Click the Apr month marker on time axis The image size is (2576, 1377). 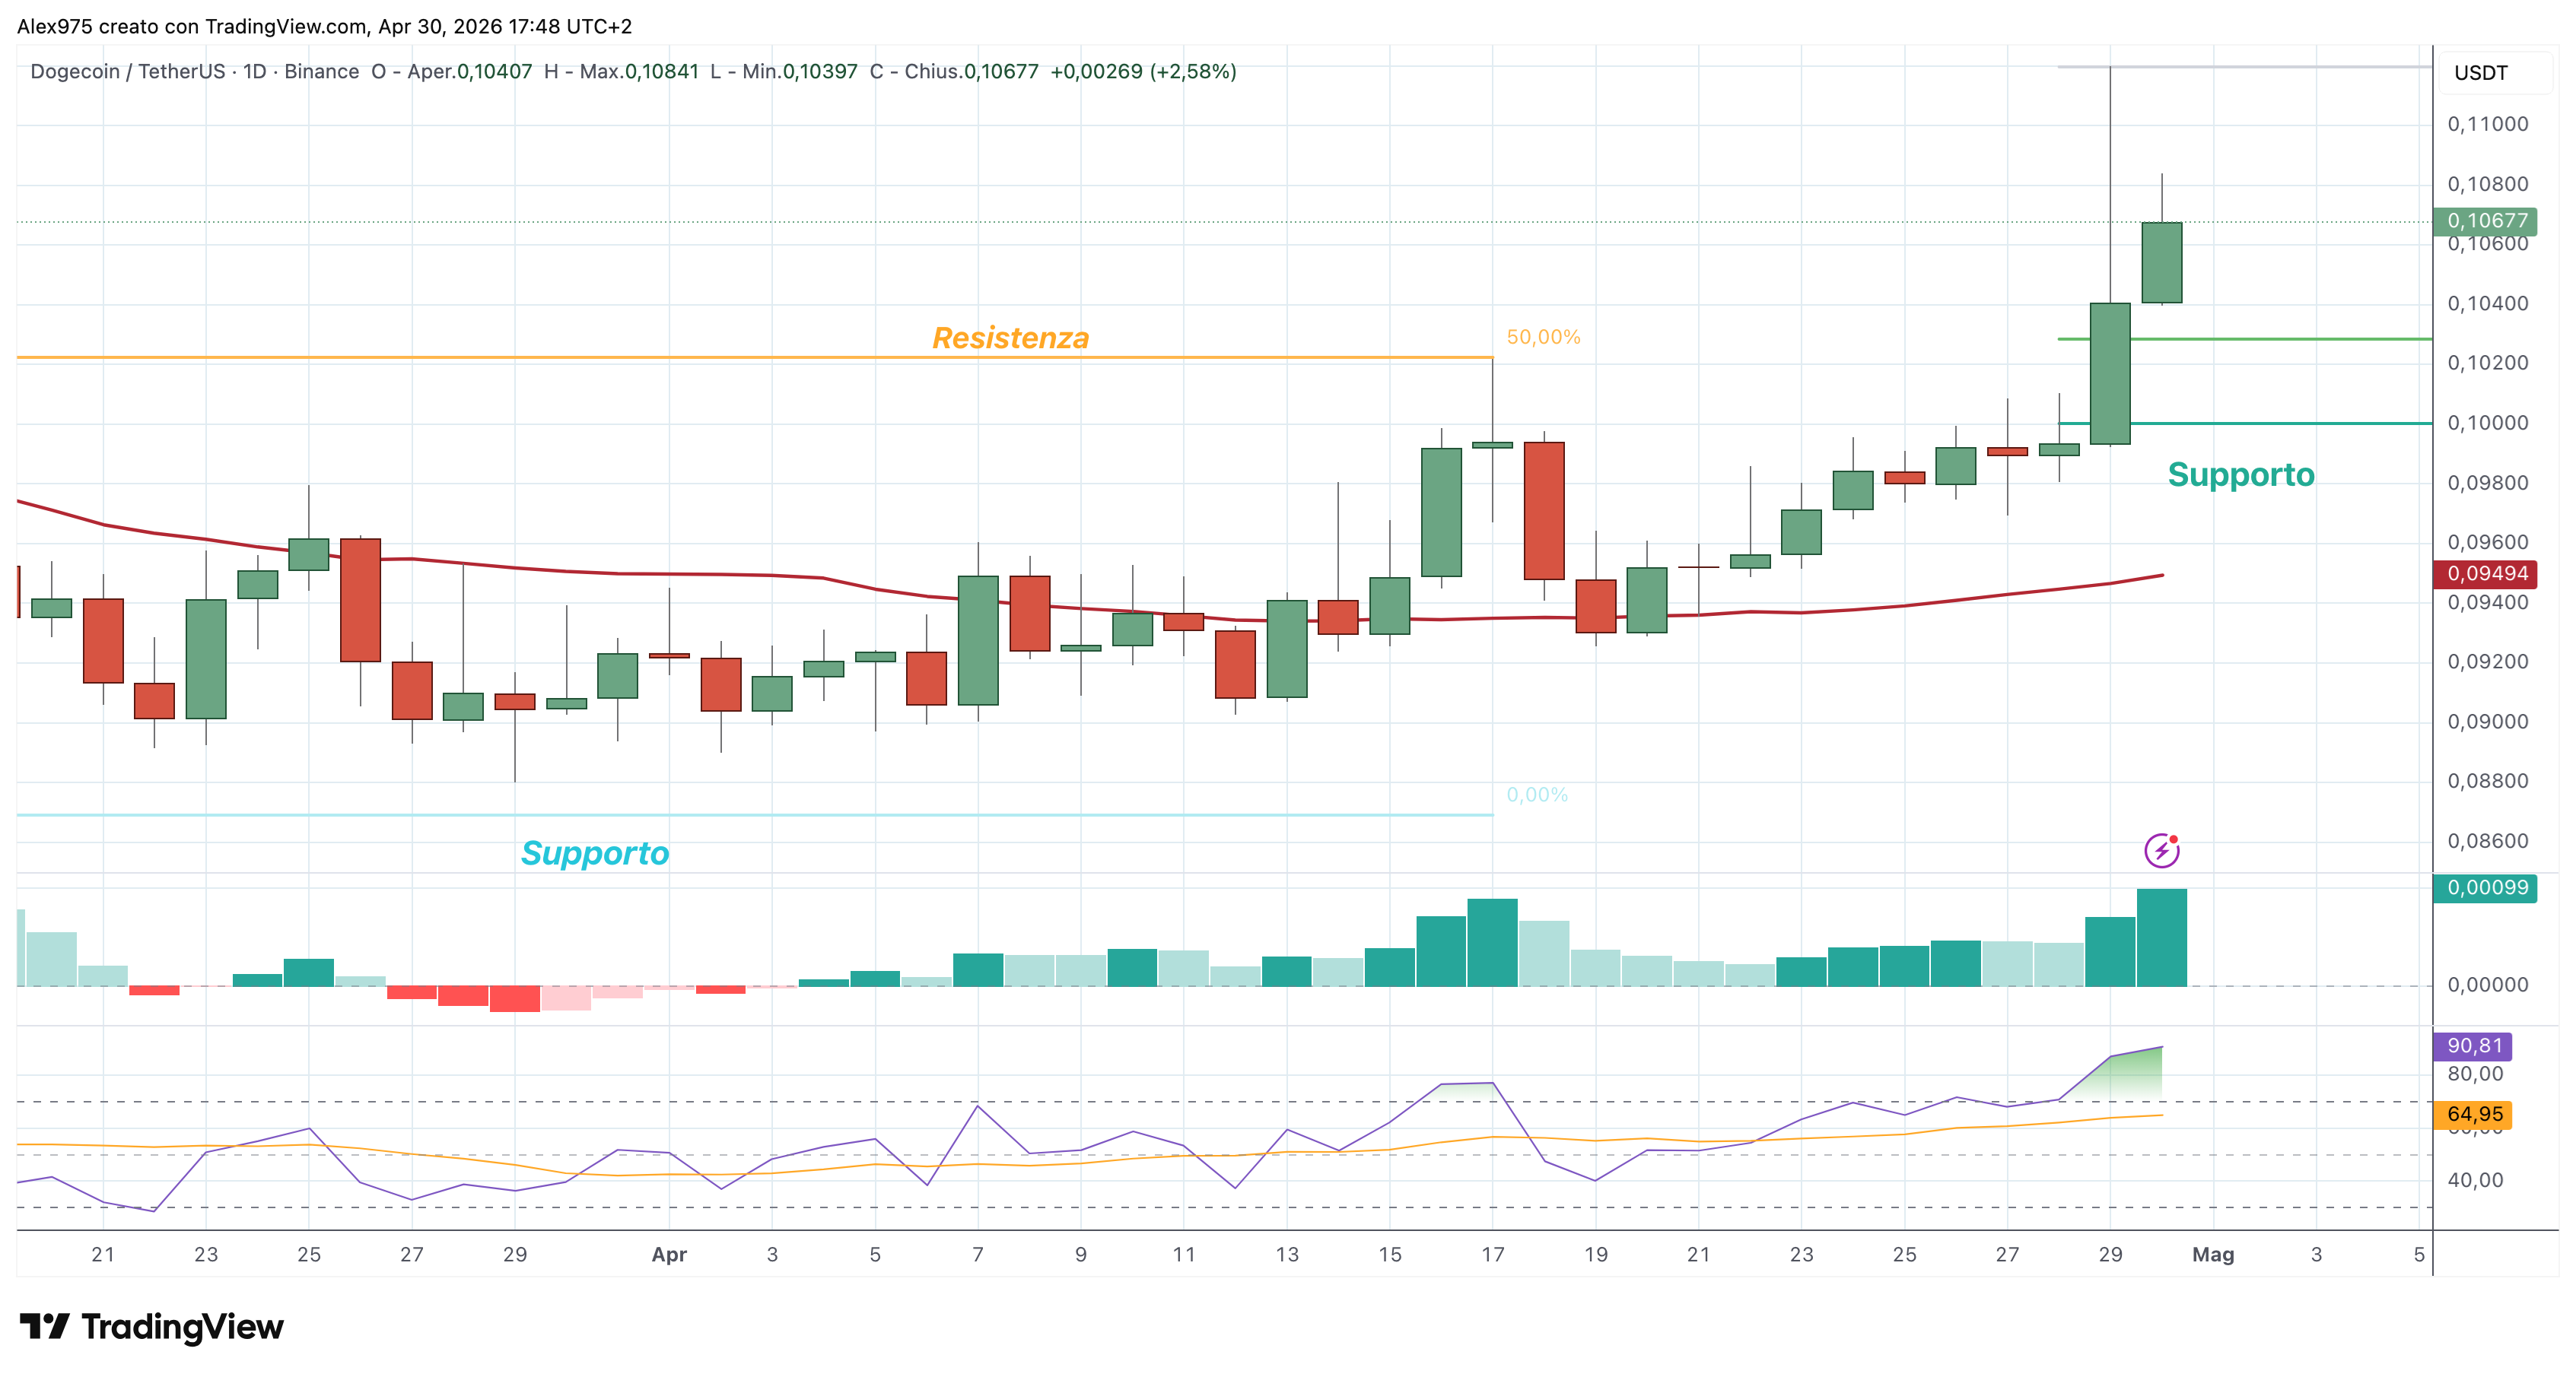tap(669, 1255)
